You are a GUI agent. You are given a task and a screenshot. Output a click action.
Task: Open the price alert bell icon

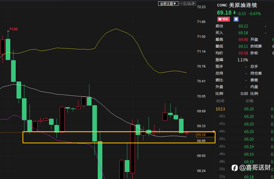pyautogui.click(x=236, y=19)
